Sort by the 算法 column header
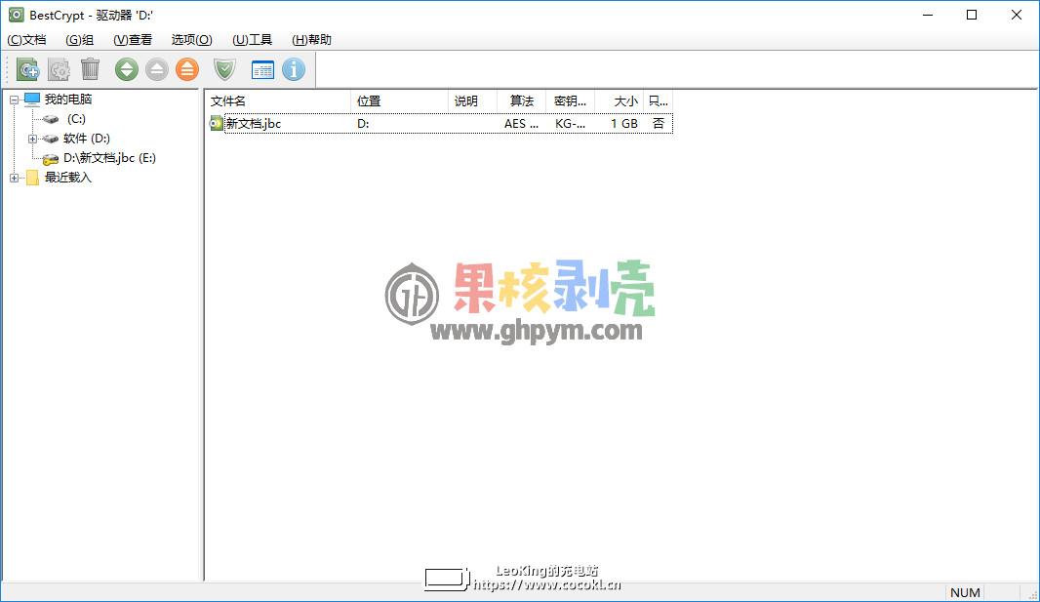This screenshot has width=1040, height=602. click(521, 101)
